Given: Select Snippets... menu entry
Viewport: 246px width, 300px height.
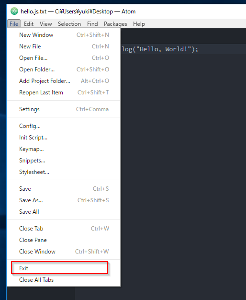Looking at the screenshot, I should click(x=64, y=161).
